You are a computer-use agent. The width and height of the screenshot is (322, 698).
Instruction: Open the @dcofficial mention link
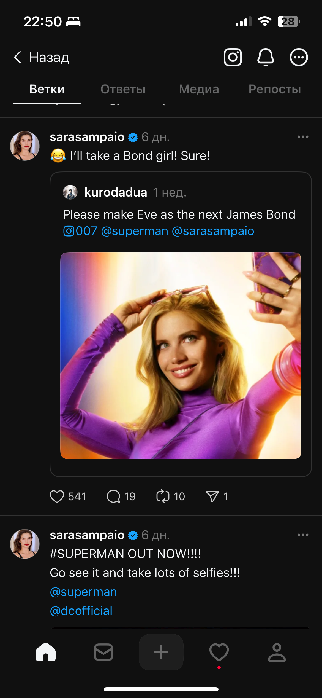point(81,611)
